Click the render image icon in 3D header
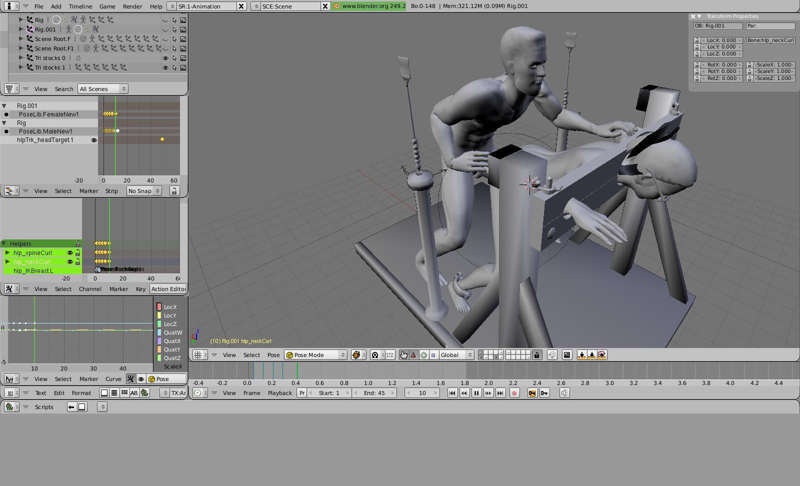This screenshot has width=800, height=486. (566, 355)
